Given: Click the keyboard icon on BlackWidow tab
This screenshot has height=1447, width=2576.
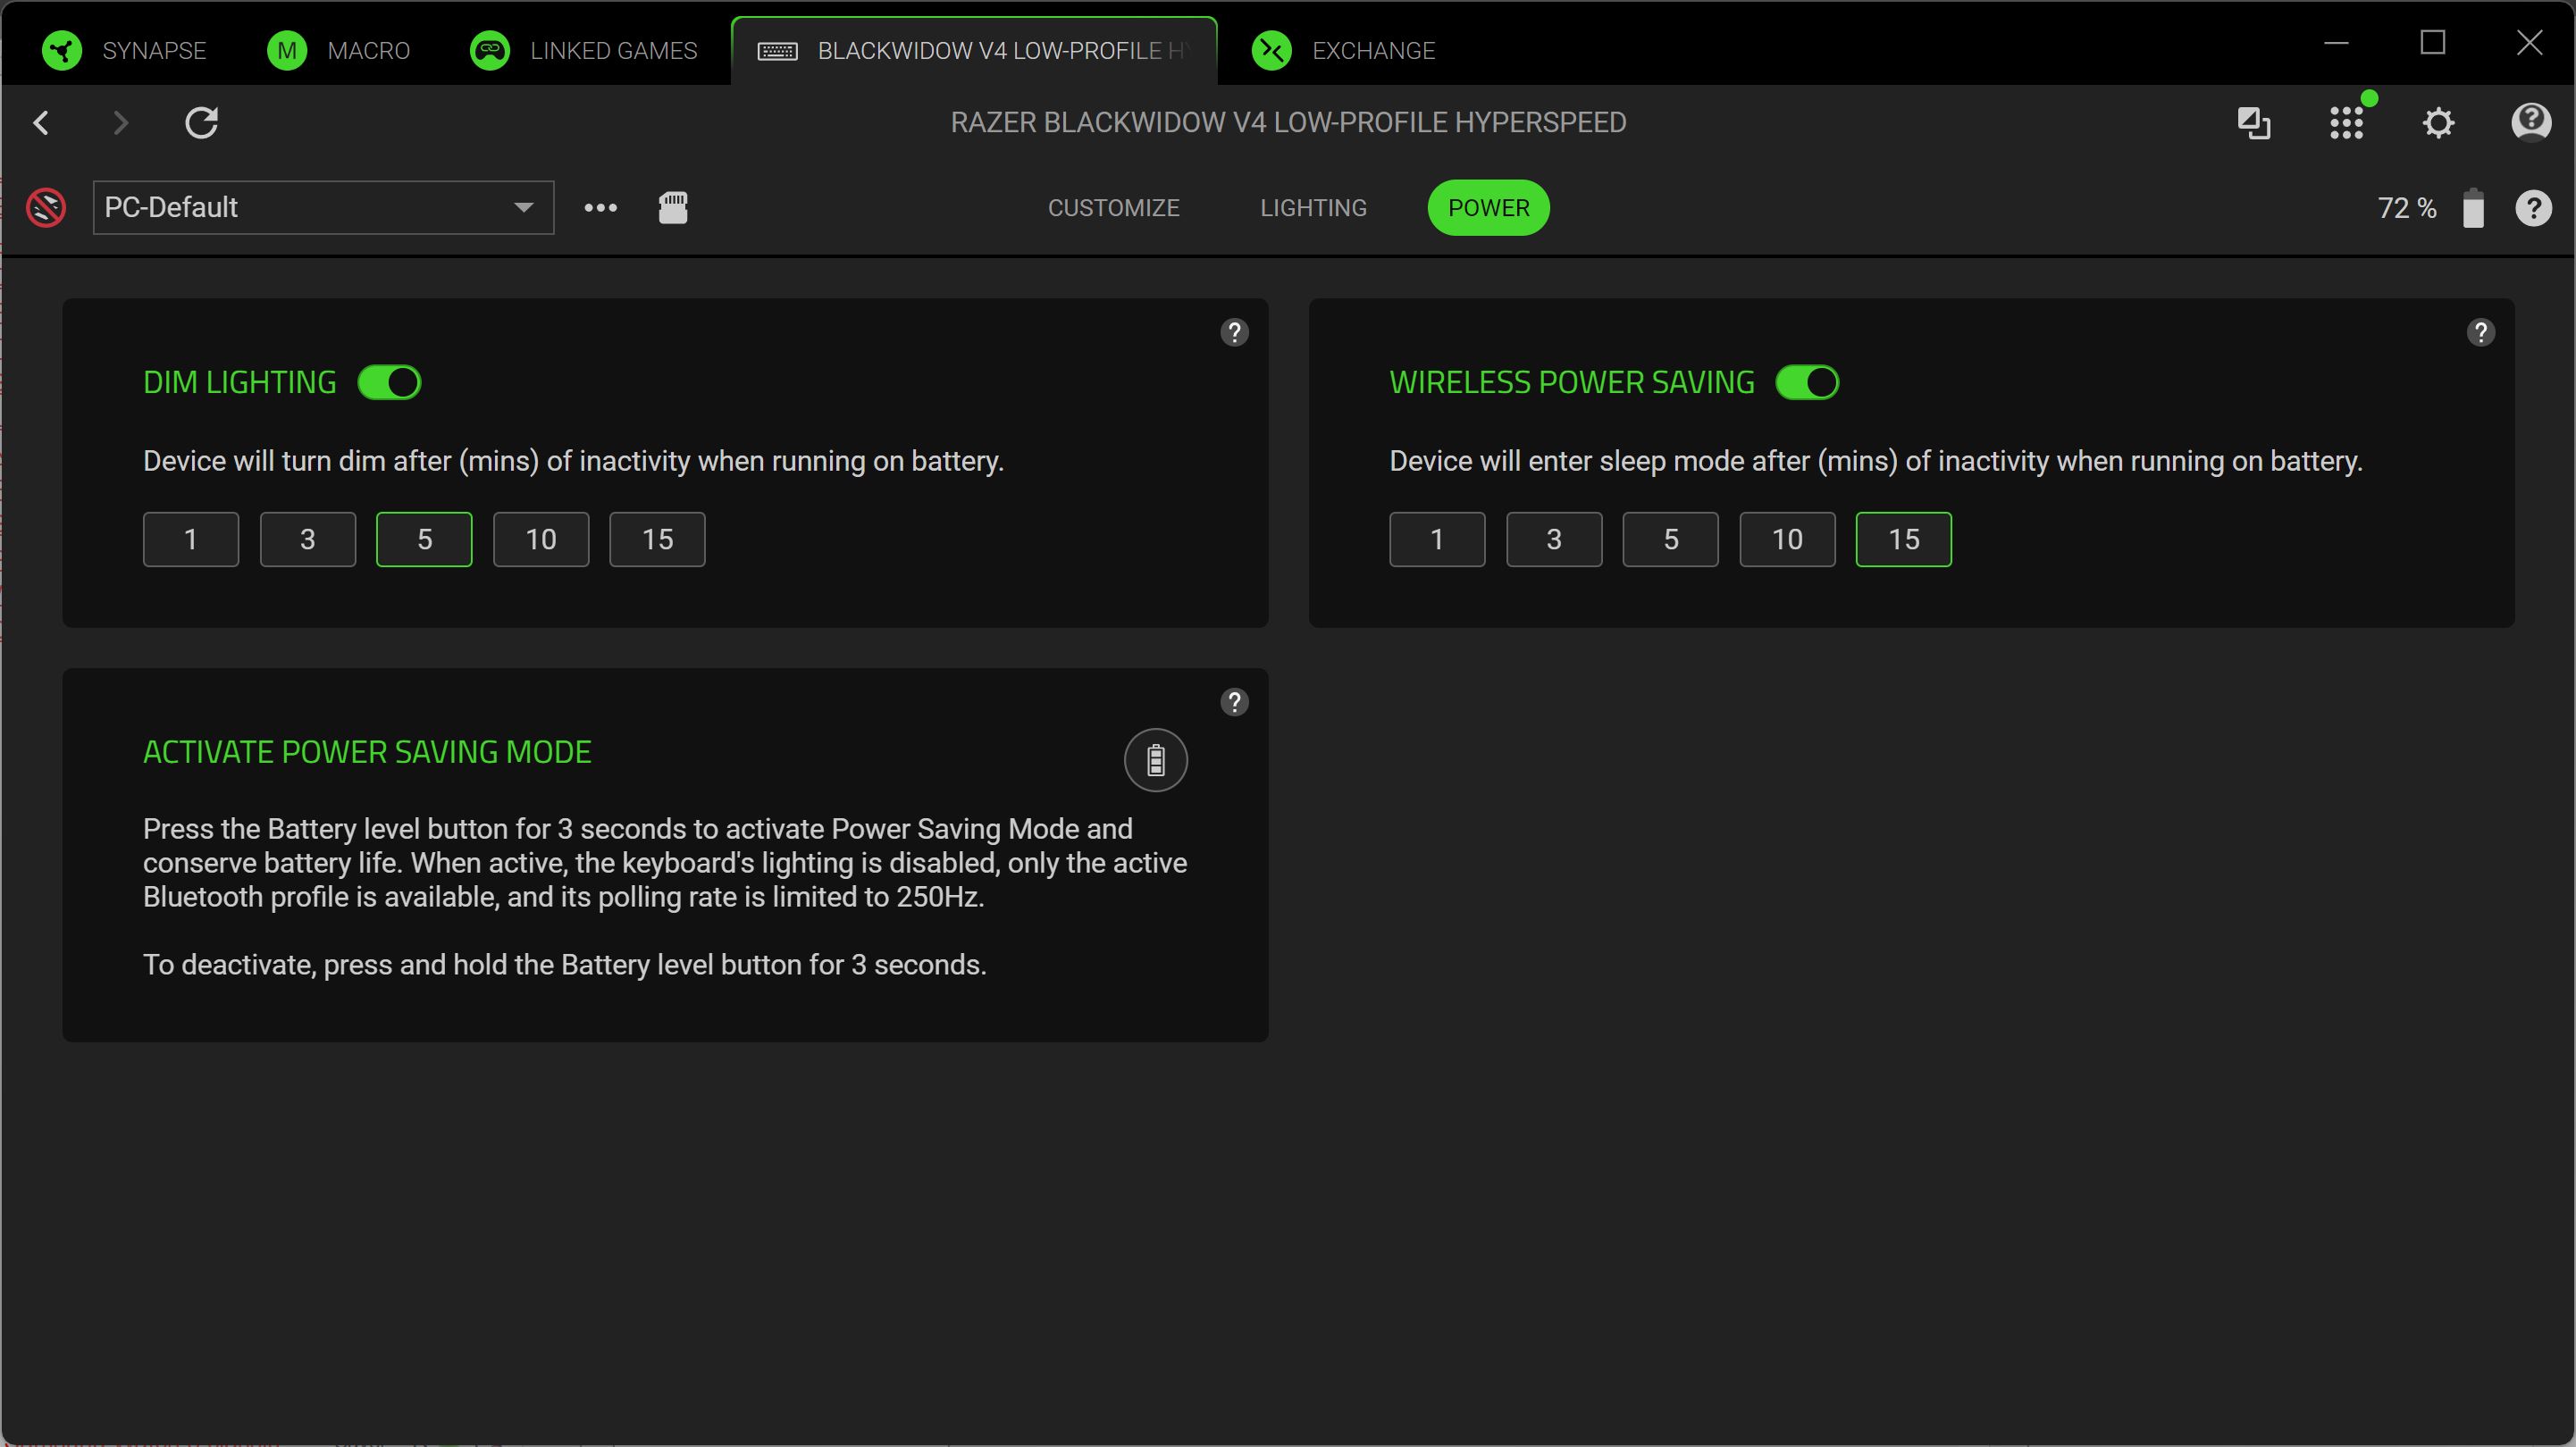Looking at the screenshot, I should click(777, 51).
